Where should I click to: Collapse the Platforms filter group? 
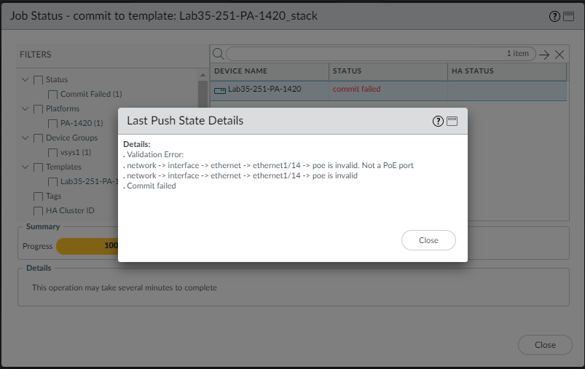pyautogui.click(x=25, y=108)
